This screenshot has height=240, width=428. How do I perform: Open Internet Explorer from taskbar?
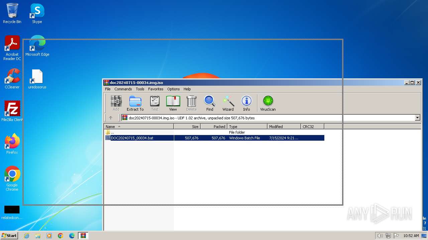click(26, 236)
